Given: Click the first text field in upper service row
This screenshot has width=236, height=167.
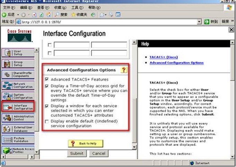Looking at the screenshot, I should tap(72, 45).
